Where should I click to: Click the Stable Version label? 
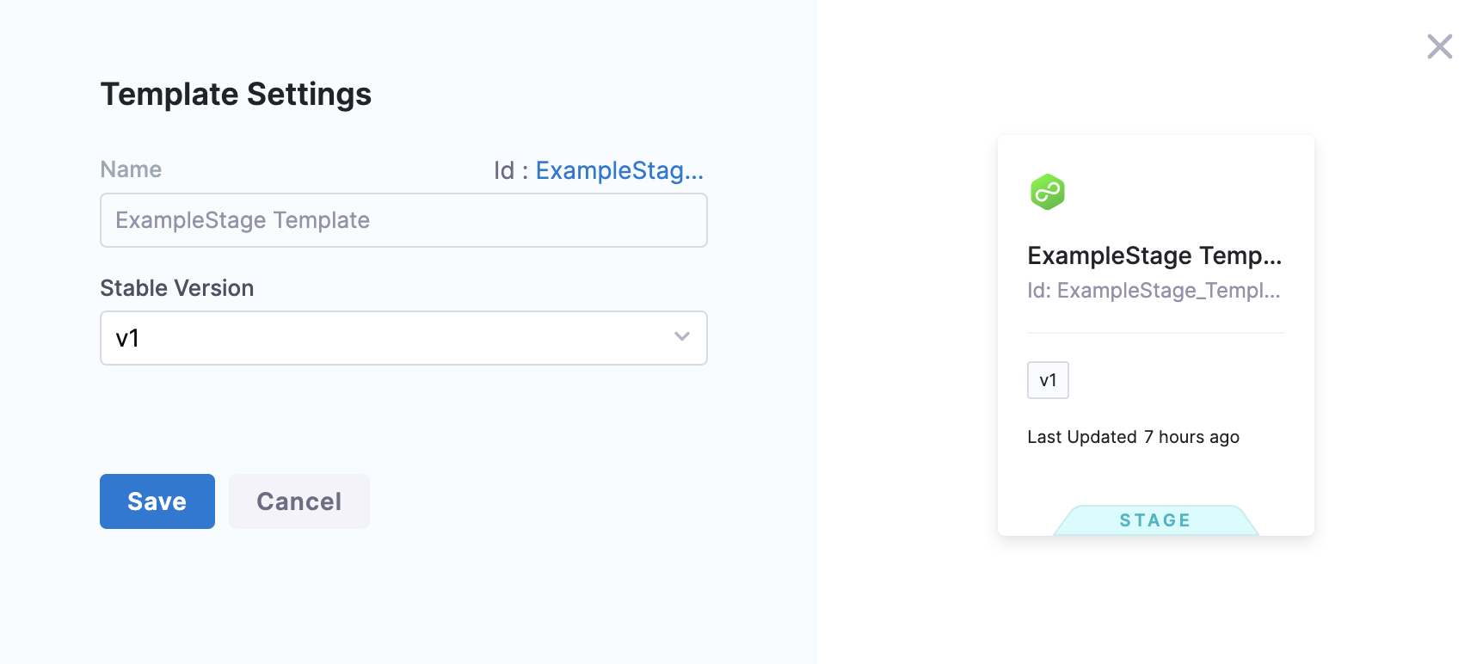(176, 288)
